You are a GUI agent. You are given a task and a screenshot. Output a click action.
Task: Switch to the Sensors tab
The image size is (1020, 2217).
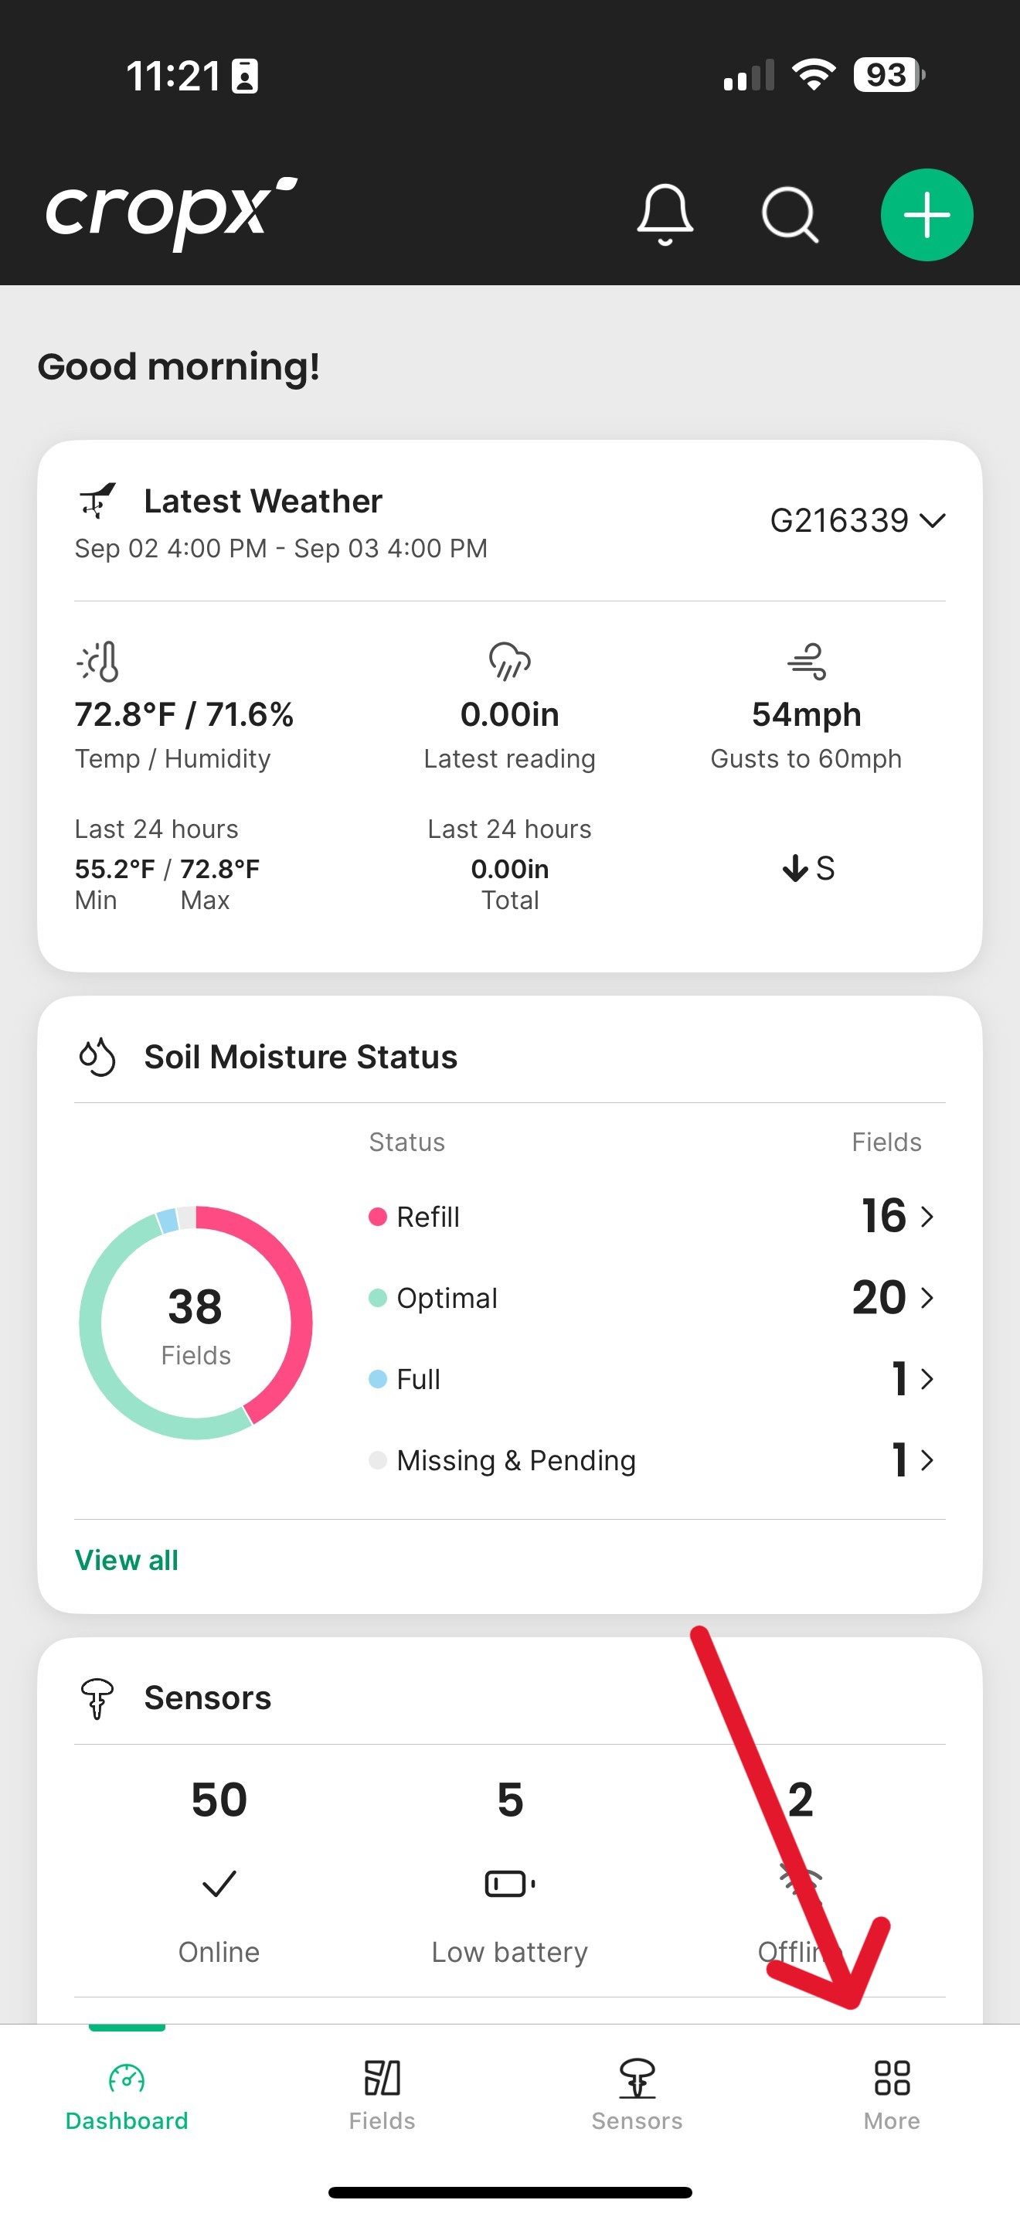pos(637,2093)
